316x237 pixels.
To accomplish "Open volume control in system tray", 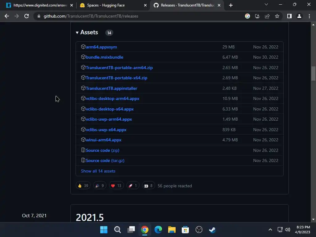I will [x=288, y=230].
